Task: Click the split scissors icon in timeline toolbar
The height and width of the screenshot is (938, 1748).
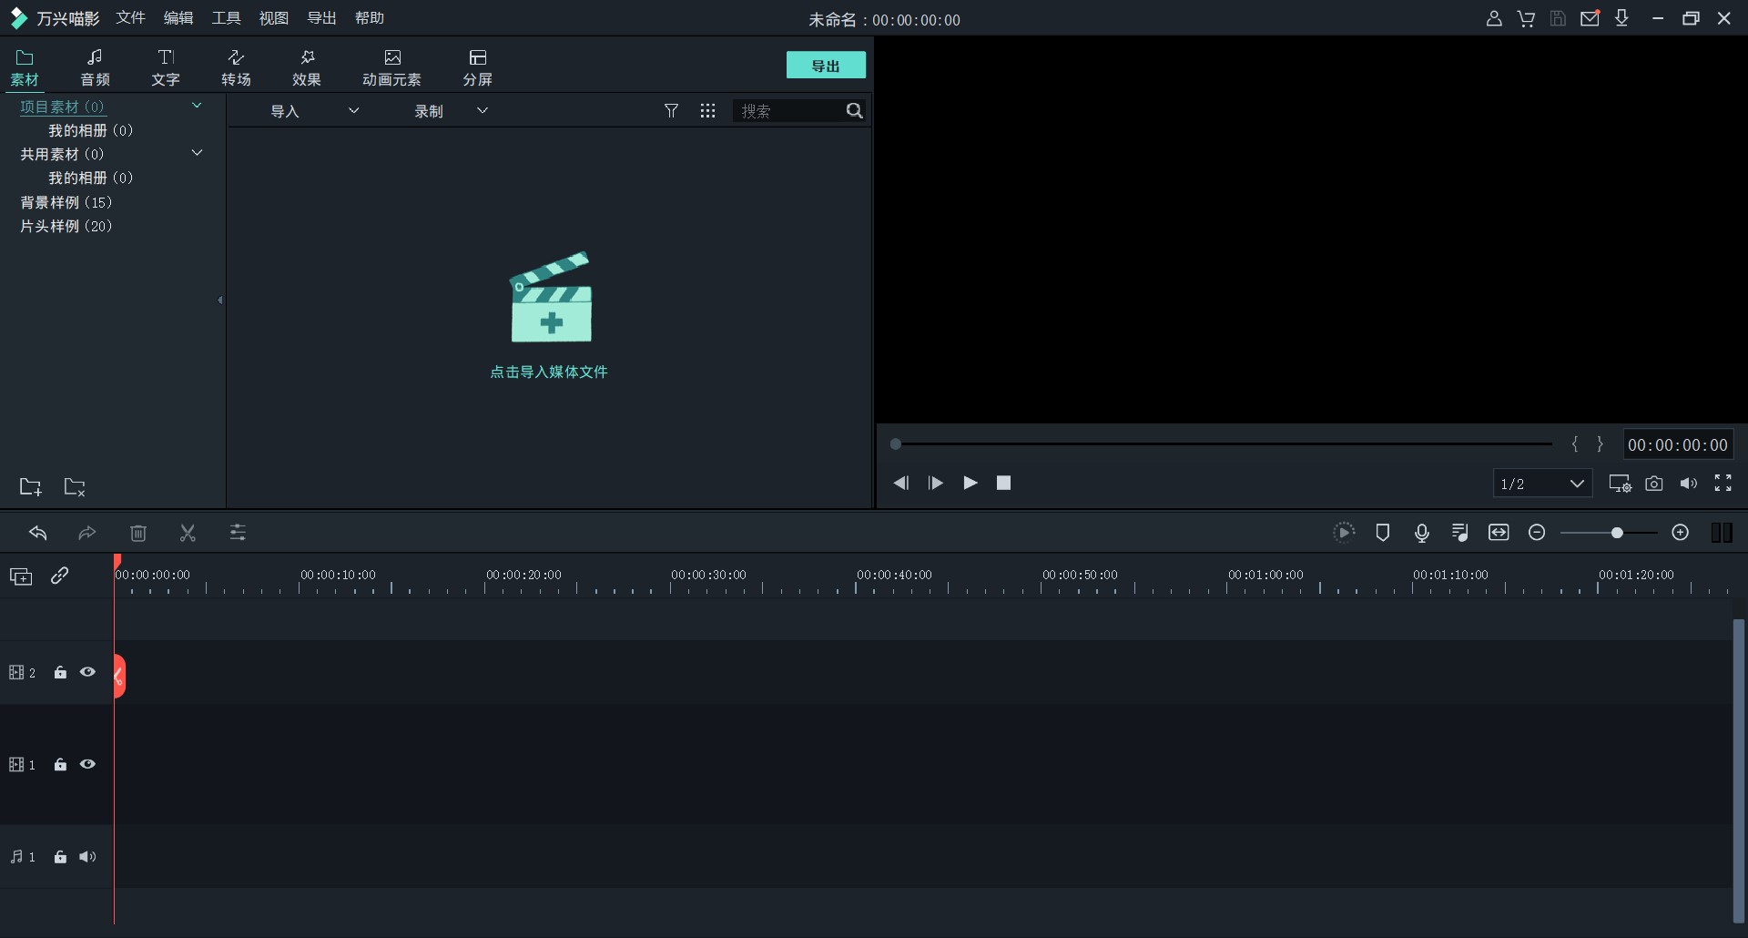Action: (188, 533)
